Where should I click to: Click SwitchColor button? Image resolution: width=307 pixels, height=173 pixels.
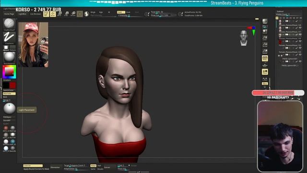[x=9, y=90]
